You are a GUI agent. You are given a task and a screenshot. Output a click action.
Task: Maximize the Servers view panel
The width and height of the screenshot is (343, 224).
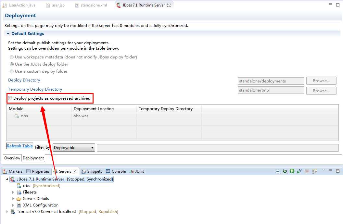pyautogui.click(x=338, y=171)
